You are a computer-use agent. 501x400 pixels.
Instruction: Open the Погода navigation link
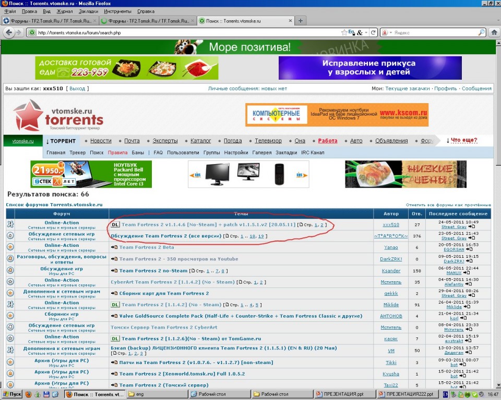(233, 141)
